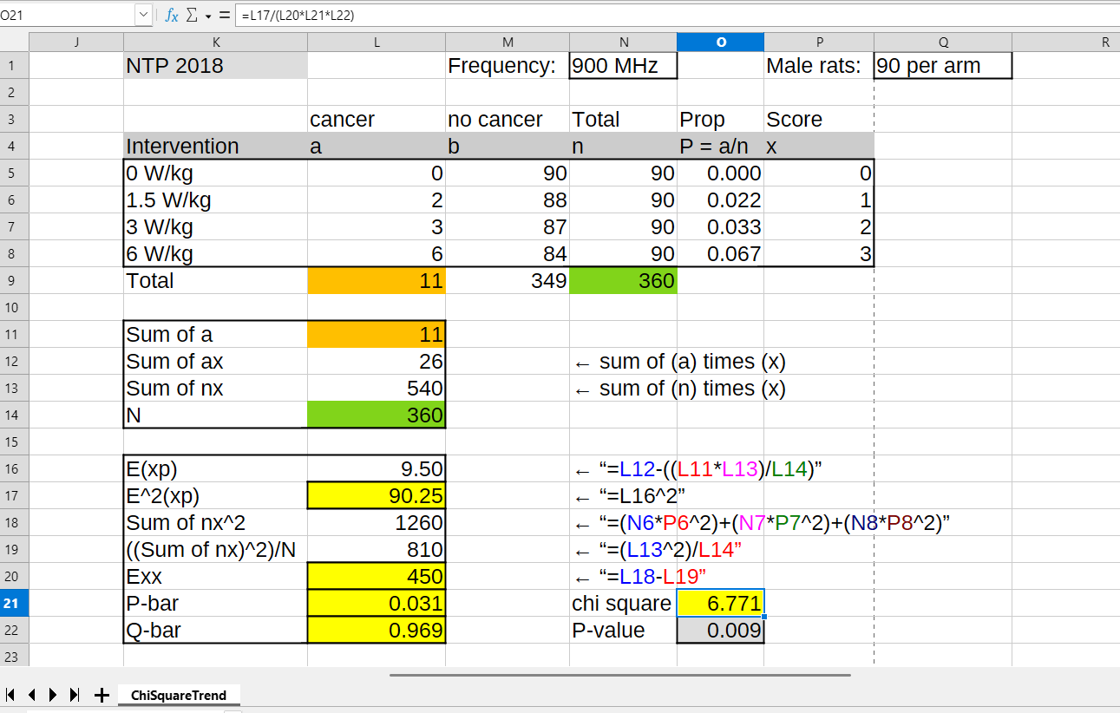Select row 21 header
This screenshot has width=1120, height=713.
14,603
